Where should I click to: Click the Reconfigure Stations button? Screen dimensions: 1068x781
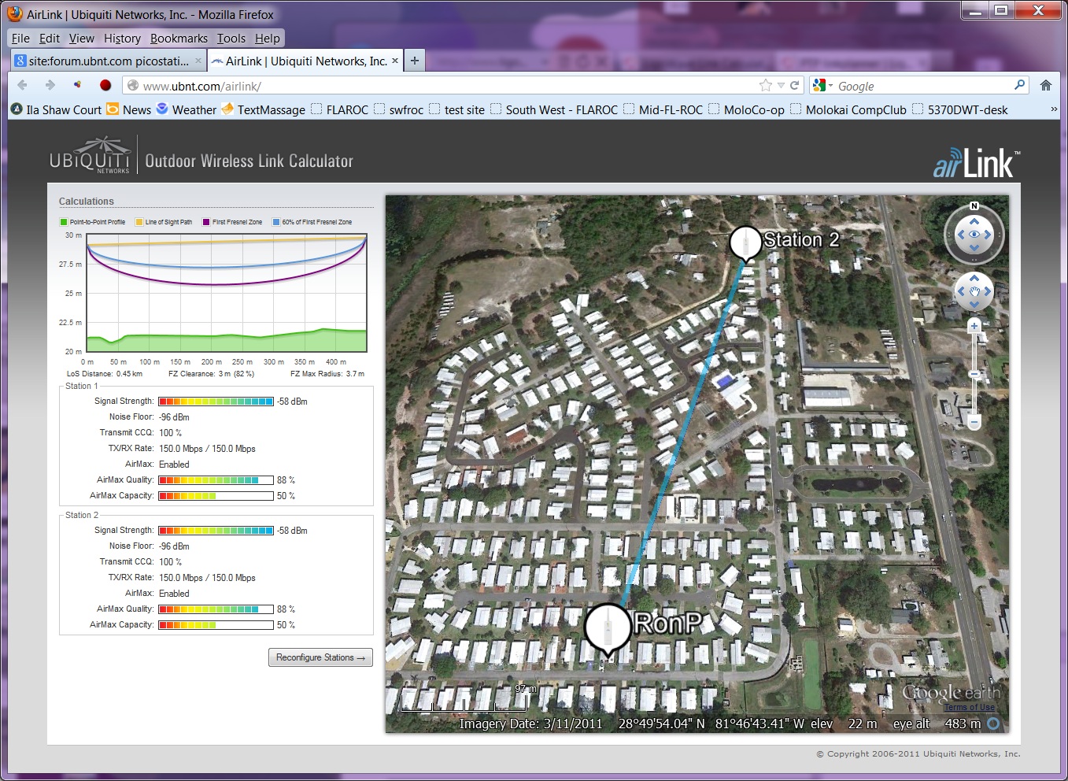(x=320, y=657)
